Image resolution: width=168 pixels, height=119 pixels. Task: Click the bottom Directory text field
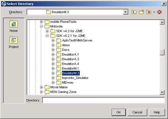pyautogui.click(x=103, y=100)
